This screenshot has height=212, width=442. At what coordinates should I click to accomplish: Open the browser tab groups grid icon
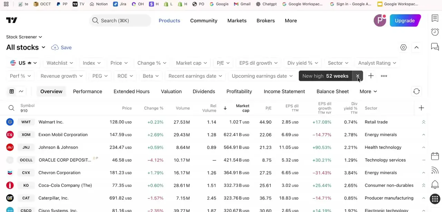coord(6,4)
